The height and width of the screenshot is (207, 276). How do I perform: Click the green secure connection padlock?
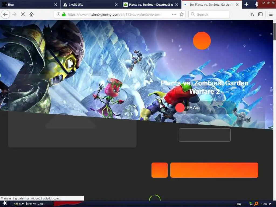64,14
